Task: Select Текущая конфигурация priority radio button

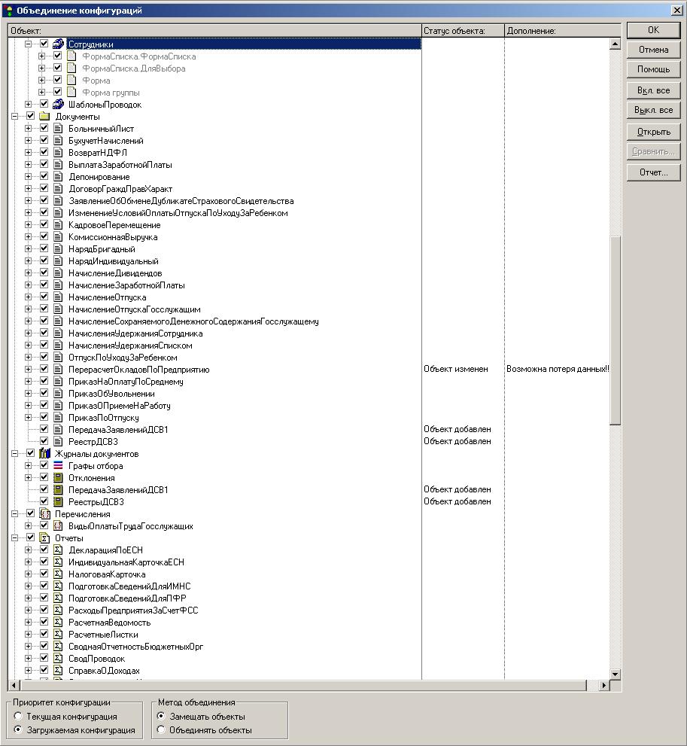Action: pyautogui.click(x=18, y=717)
